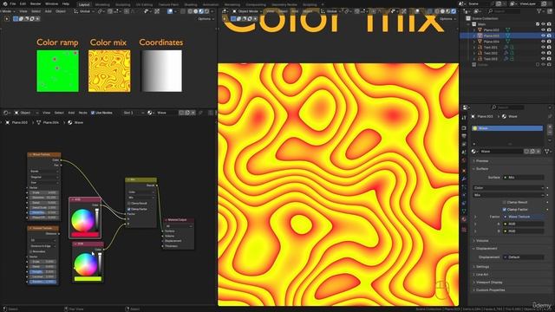Select the Wave material slot in list
The width and height of the screenshot is (555, 312).
click(507, 128)
